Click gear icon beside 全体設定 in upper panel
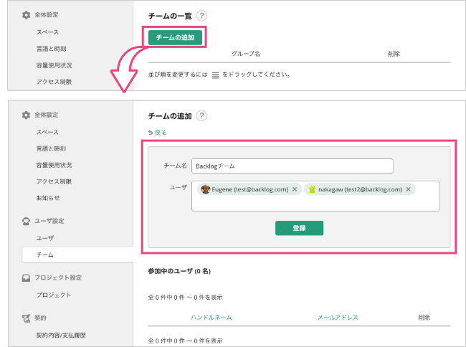This screenshot has height=347, width=466. (x=26, y=15)
